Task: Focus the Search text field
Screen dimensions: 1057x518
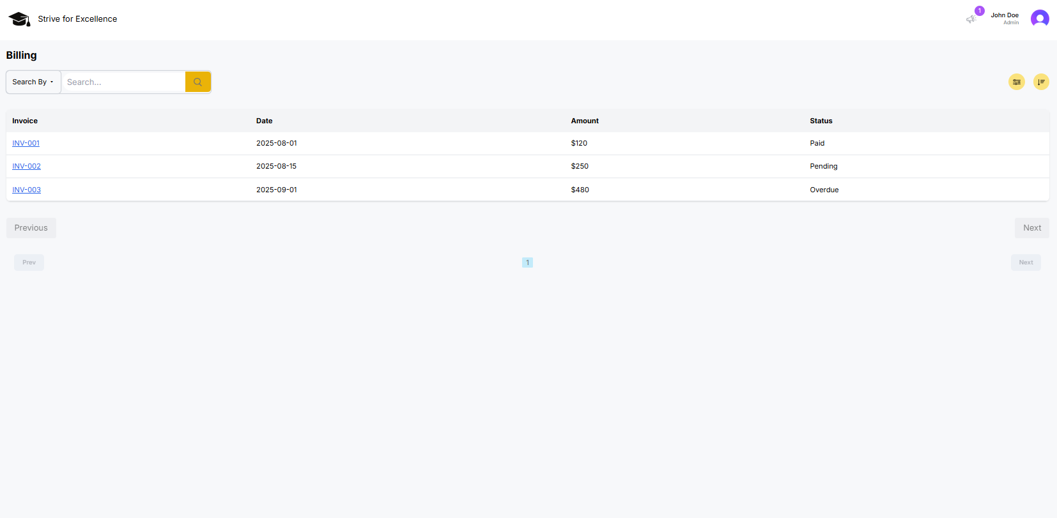Action: [123, 82]
